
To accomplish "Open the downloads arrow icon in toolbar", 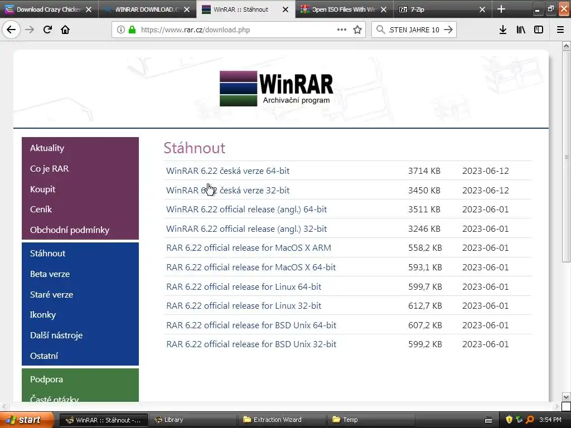I will pyautogui.click(x=503, y=30).
